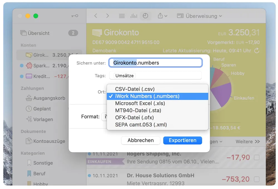278x189 pixels.
Task: Choose OFX-Datei (.ofx) format
Action: pos(157,117)
